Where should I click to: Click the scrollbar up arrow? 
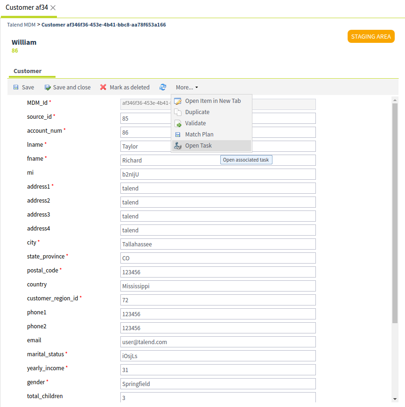pos(395,100)
